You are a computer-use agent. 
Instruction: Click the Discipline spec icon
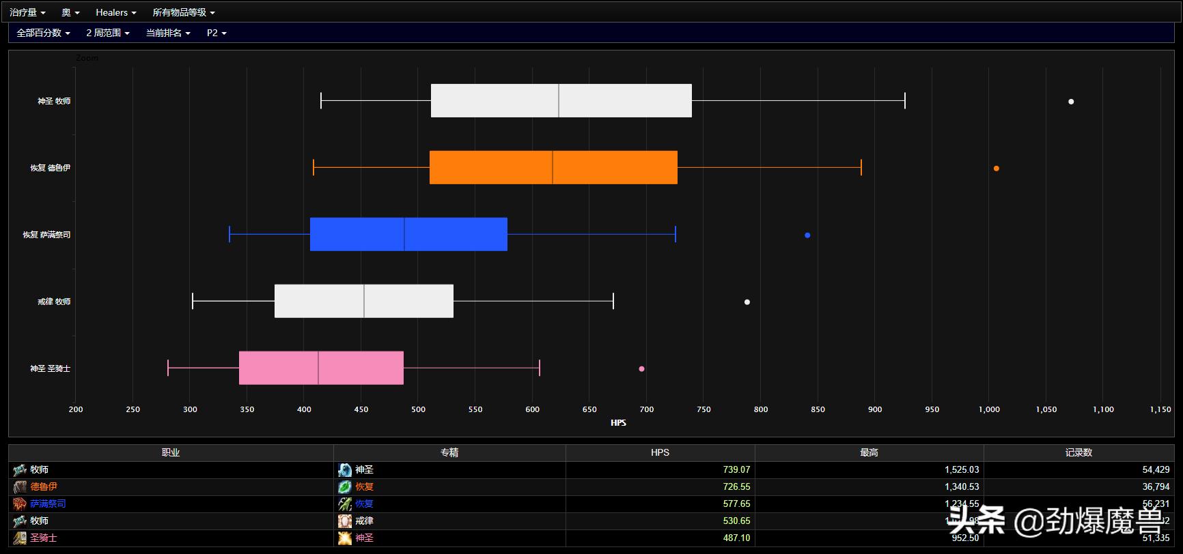[x=345, y=521]
